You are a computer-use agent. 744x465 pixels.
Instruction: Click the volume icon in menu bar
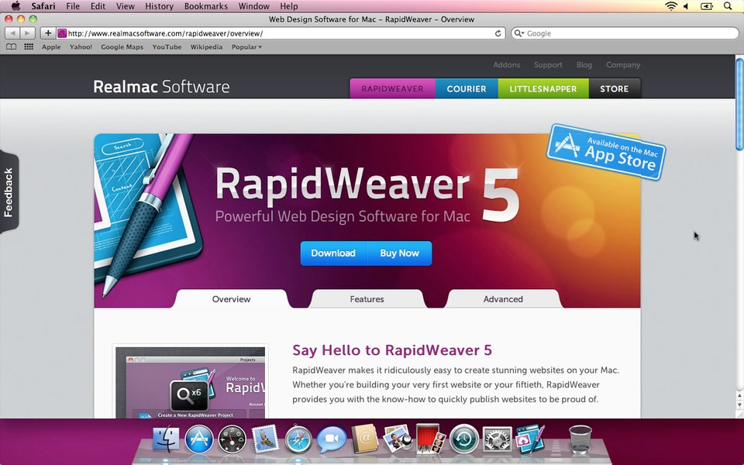(686, 6)
